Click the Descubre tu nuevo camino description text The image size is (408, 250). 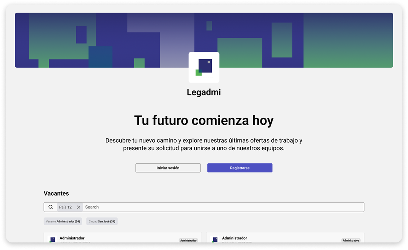tap(204, 144)
